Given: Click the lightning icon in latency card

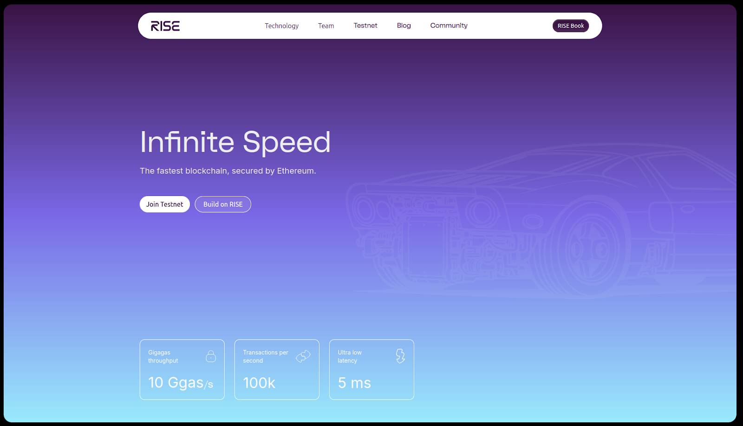Looking at the screenshot, I should [400, 356].
